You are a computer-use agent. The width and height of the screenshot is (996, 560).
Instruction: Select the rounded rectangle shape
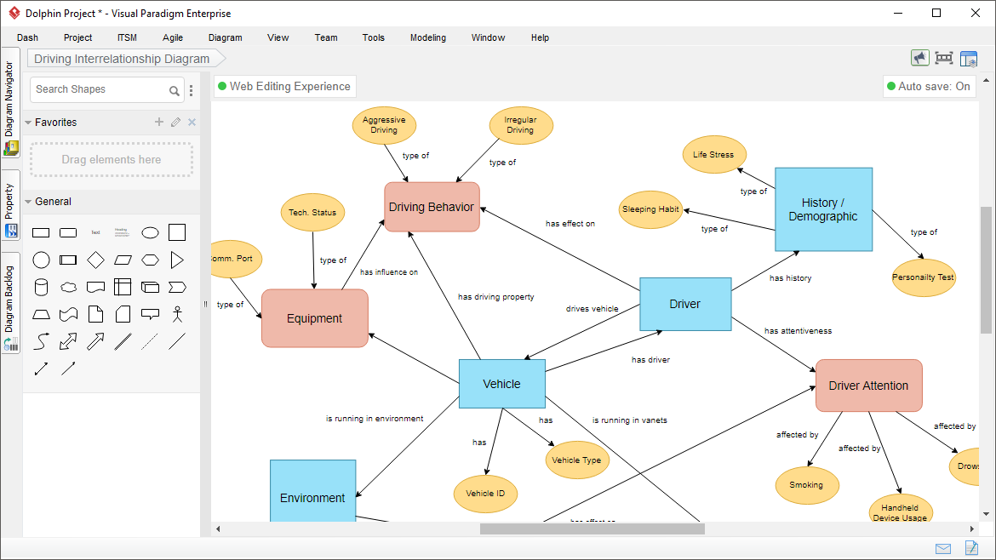click(x=68, y=233)
